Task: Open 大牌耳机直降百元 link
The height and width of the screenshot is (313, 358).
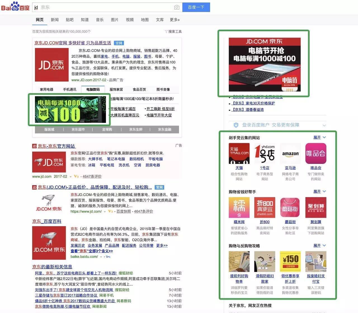Action: (125, 115)
